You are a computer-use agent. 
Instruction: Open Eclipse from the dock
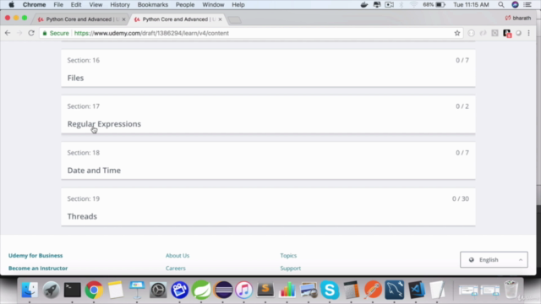(223, 290)
